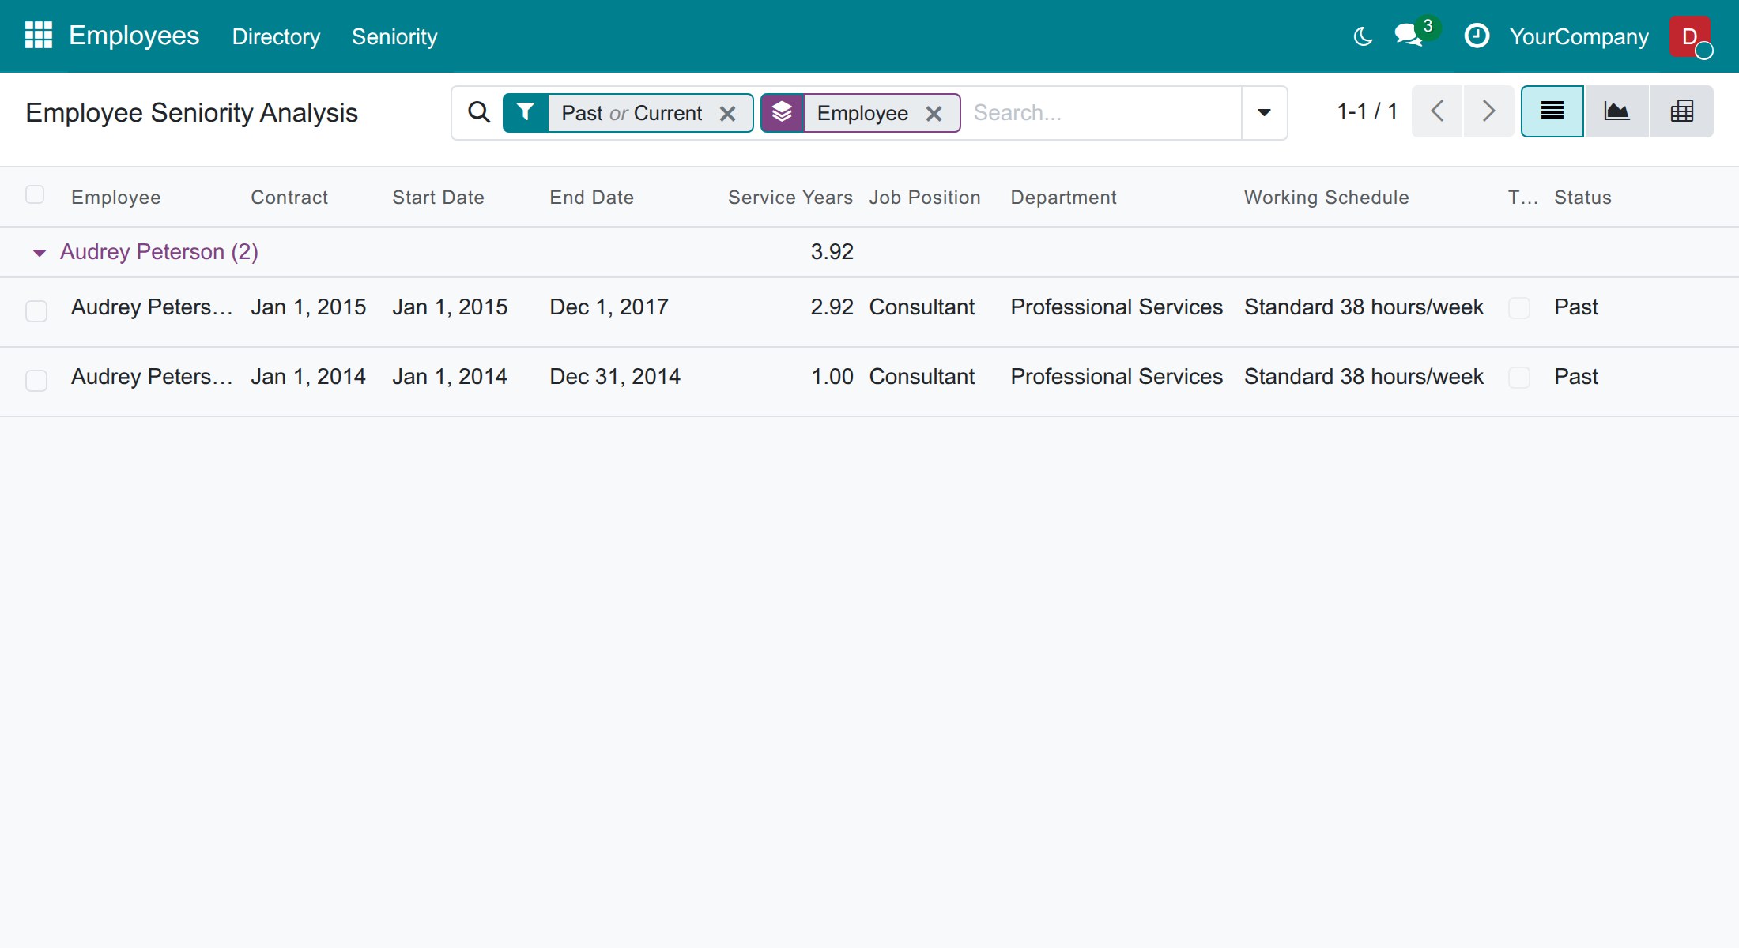Sort by Employee column header
This screenshot has height=948, width=1739.
tap(116, 197)
